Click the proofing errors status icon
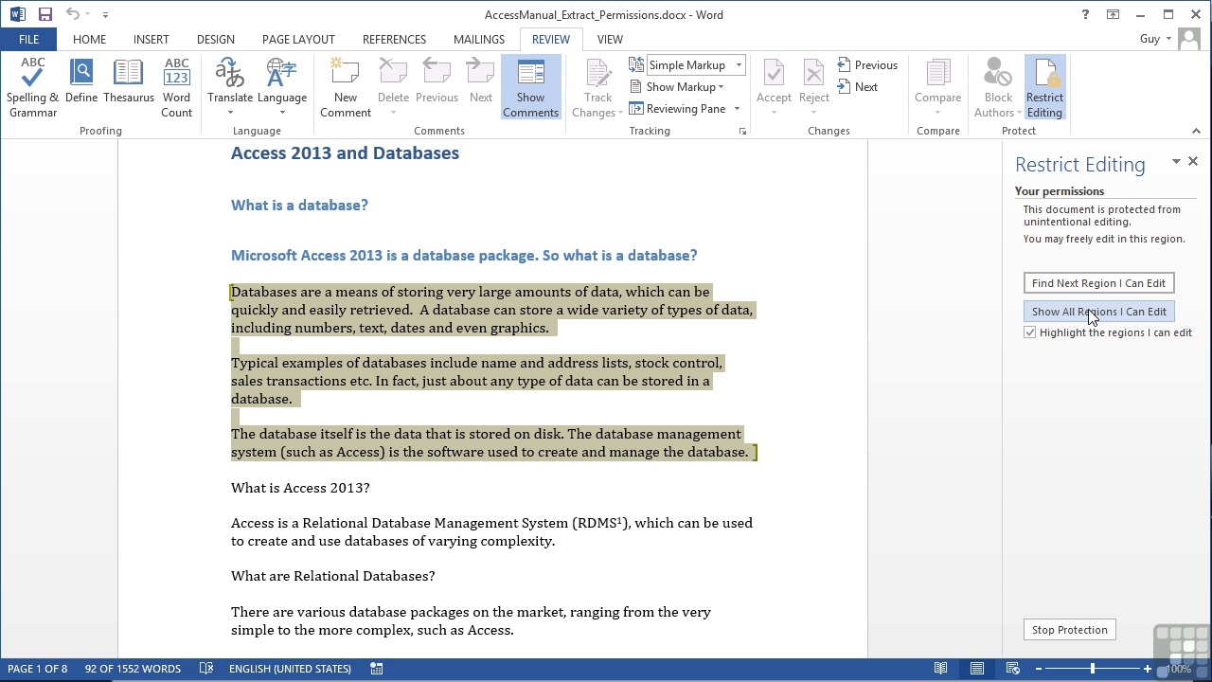This screenshot has width=1212, height=682. (206, 669)
